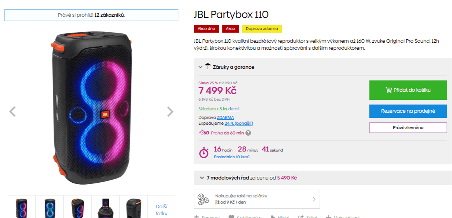Screen dimensions: 452x218
Task: Click the 60-minute fast delivery icon
Action: (x=204, y=133)
